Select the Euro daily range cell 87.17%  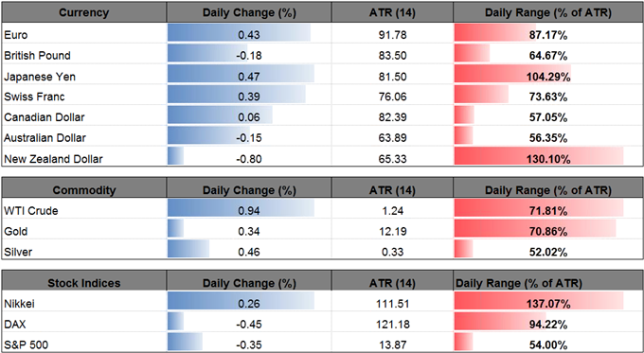tap(548, 35)
